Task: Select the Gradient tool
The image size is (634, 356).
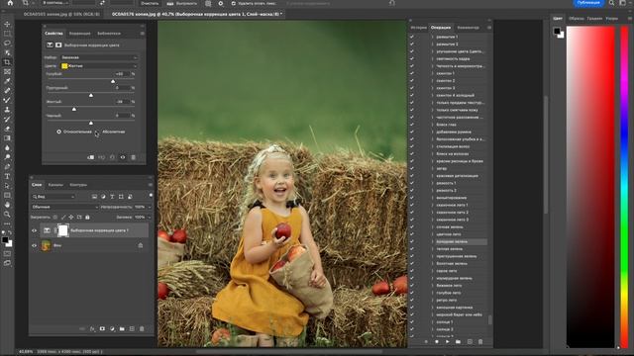Action: (x=7, y=138)
